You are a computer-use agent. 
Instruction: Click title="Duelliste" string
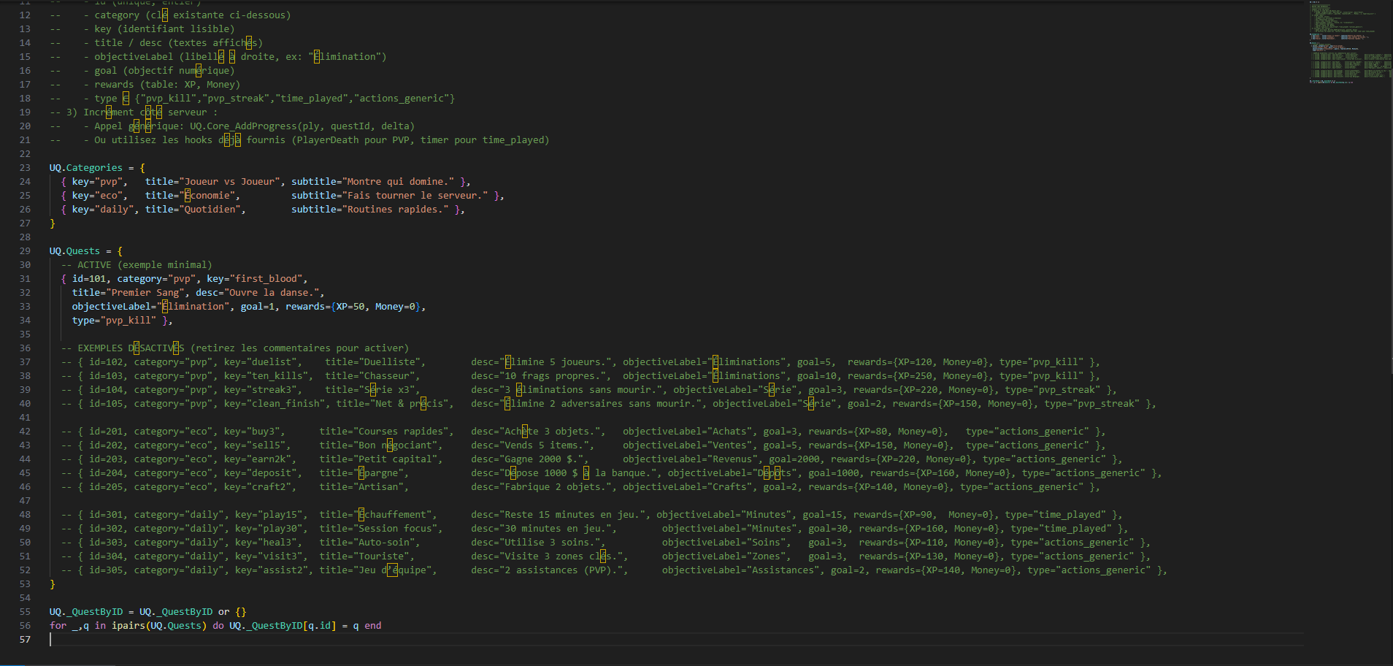[x=372, y=362]
